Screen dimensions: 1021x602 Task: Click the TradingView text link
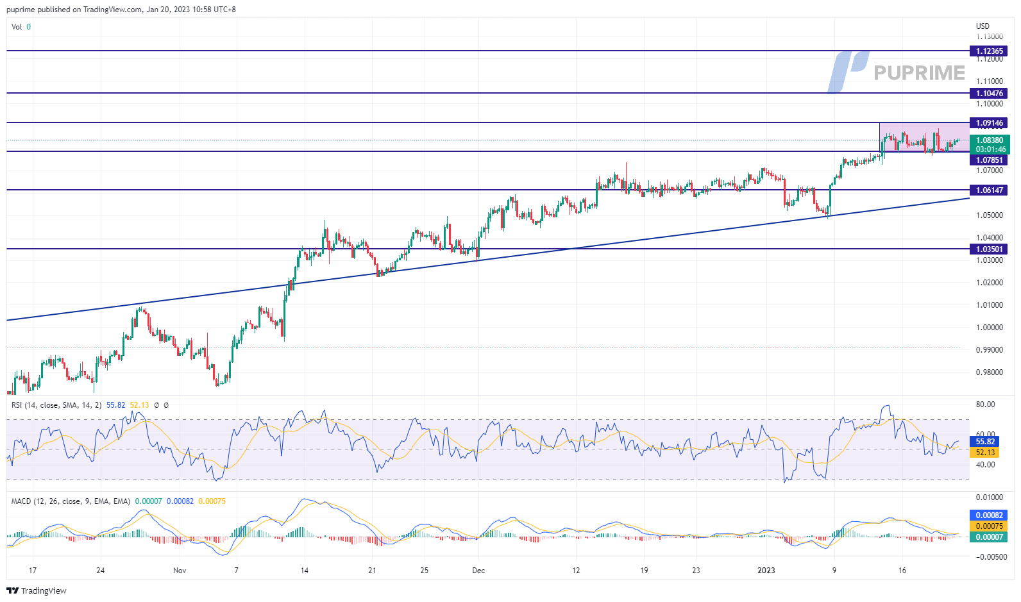(x=44, y=590)
